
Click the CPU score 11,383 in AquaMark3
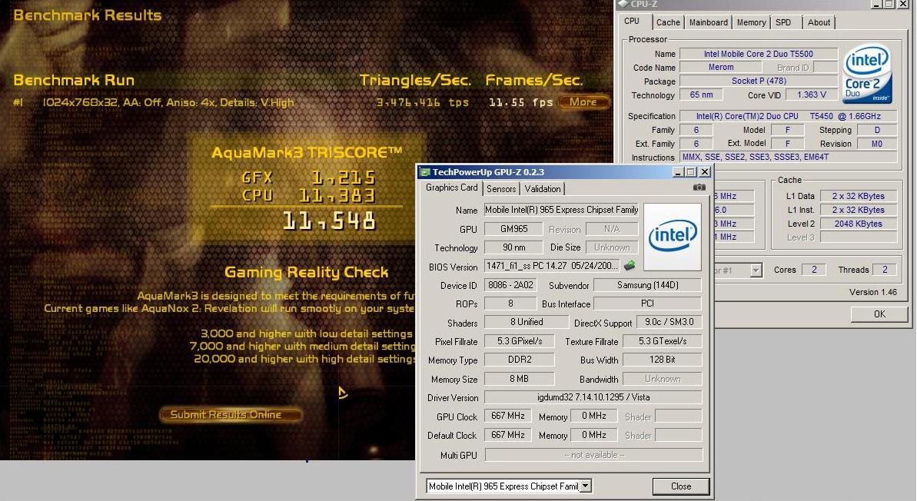click(x=337, y=195)
